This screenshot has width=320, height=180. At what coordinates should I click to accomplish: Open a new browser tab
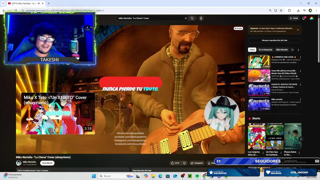[48, 3]
